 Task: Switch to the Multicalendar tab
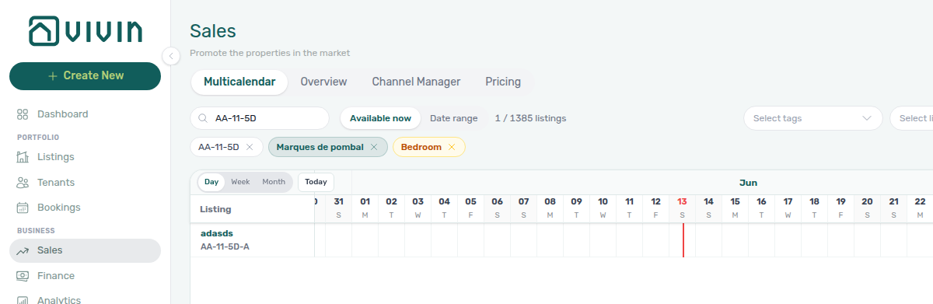[x=239, y=82]
